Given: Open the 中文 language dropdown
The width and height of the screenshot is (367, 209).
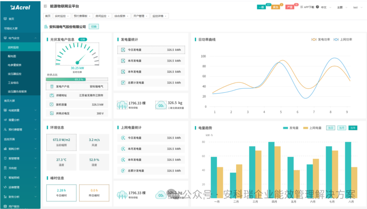Looking at the screenshot, I should click(326, 7).
